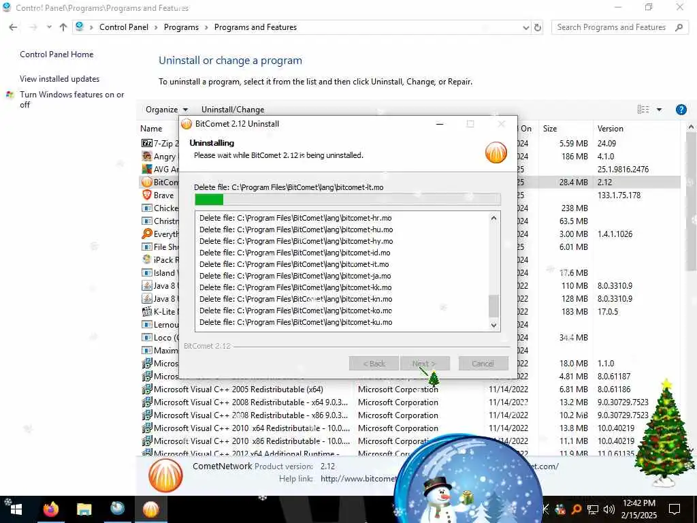
Task: Go back with the back arrow
Action: (13, 27)
